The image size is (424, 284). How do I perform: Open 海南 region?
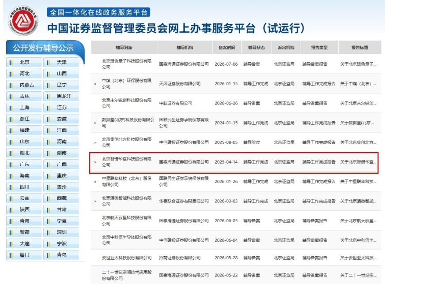coord(24,176)
